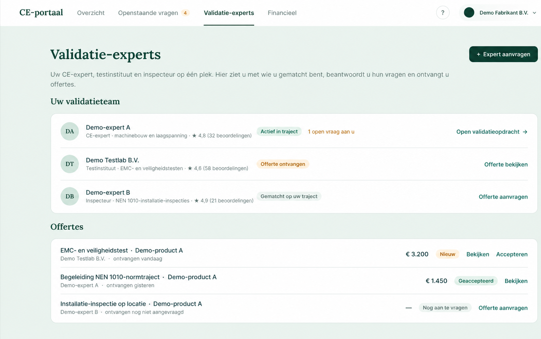Click the Demo-expert B name in team list
Screen dimensions: 541x339
click(108, 193)
